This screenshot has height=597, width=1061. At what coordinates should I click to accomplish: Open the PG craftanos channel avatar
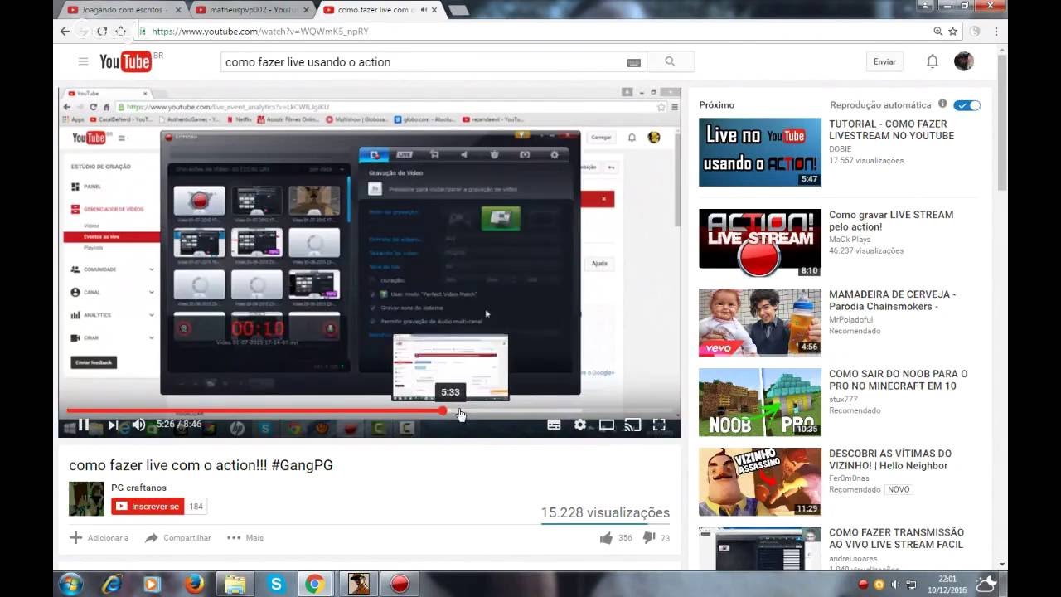[86, 498]
